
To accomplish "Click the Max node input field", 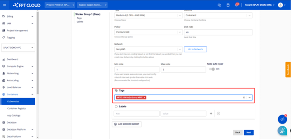I will click(x=183, y=69).
